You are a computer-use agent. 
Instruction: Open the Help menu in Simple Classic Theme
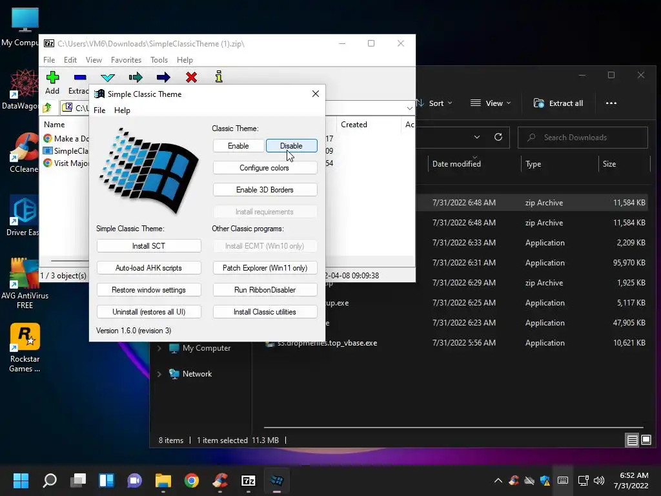click(x=122, y=110)
